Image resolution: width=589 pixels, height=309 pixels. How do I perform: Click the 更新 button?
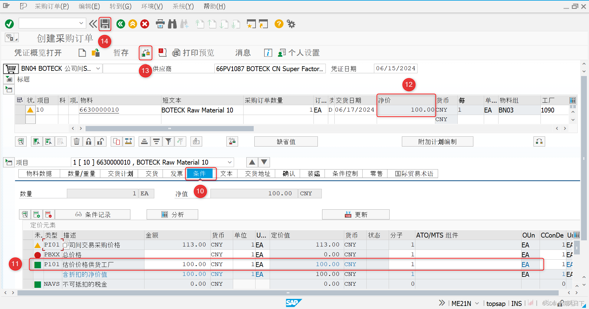click(x=356, y=214)
